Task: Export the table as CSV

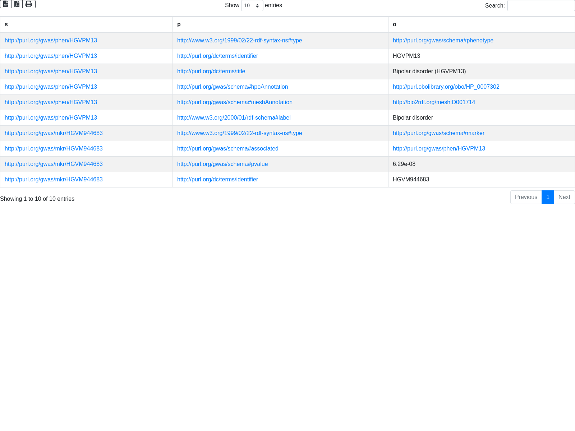Action: pyautogui.click(x=6, y=4)
